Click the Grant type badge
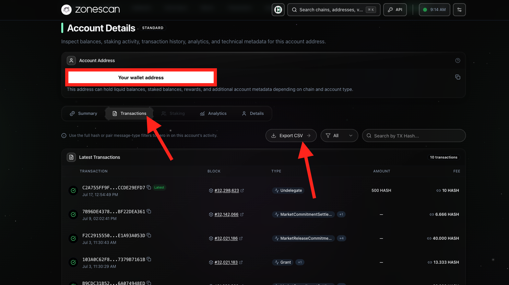 (x=283, y=262)
